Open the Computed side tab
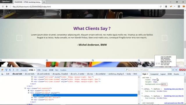The height and width of the screenshot is (105, 186). click(154, 74)
